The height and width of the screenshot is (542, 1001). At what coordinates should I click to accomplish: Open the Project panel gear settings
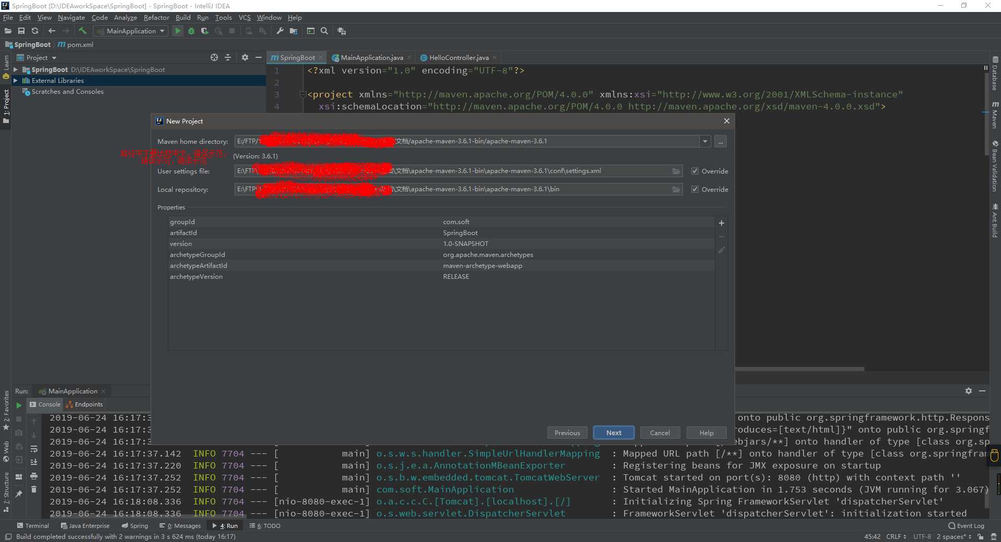(245, 57)
